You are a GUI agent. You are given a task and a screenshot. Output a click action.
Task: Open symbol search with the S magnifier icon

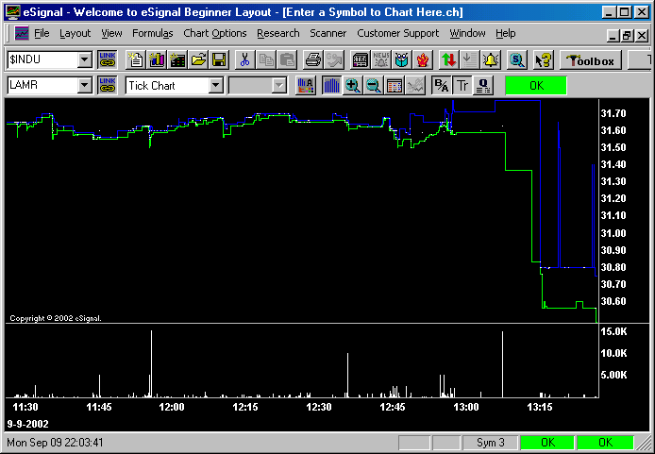pos(516,59)
